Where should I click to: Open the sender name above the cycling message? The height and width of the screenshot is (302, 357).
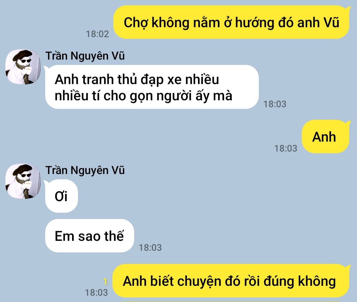[85, 56]
